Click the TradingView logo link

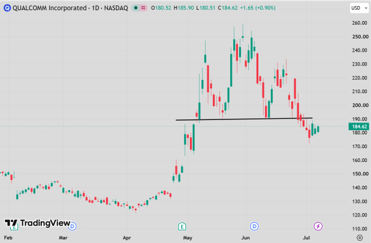coord(38,223)
